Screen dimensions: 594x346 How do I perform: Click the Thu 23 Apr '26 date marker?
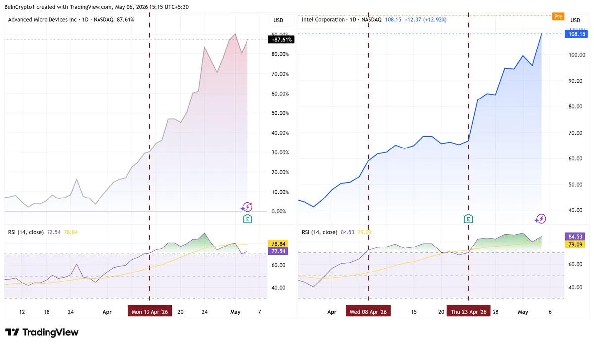click(x=468, y=312)
